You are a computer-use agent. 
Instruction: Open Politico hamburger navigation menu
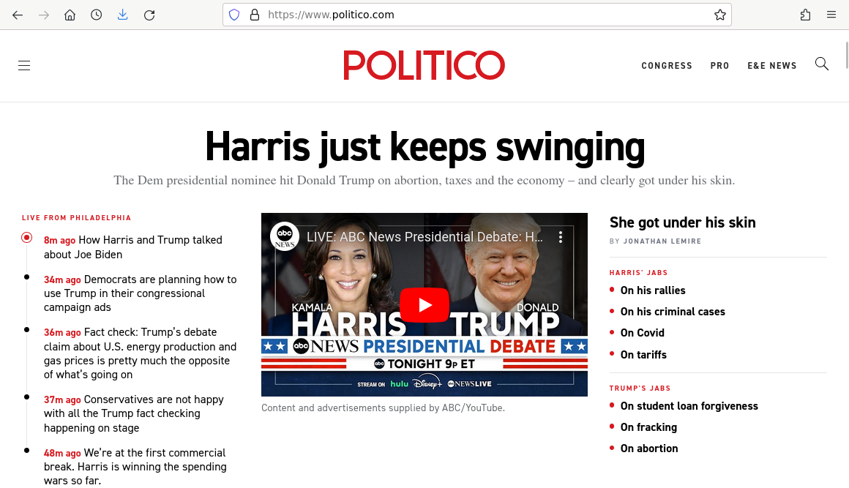[x=24, y=66]
